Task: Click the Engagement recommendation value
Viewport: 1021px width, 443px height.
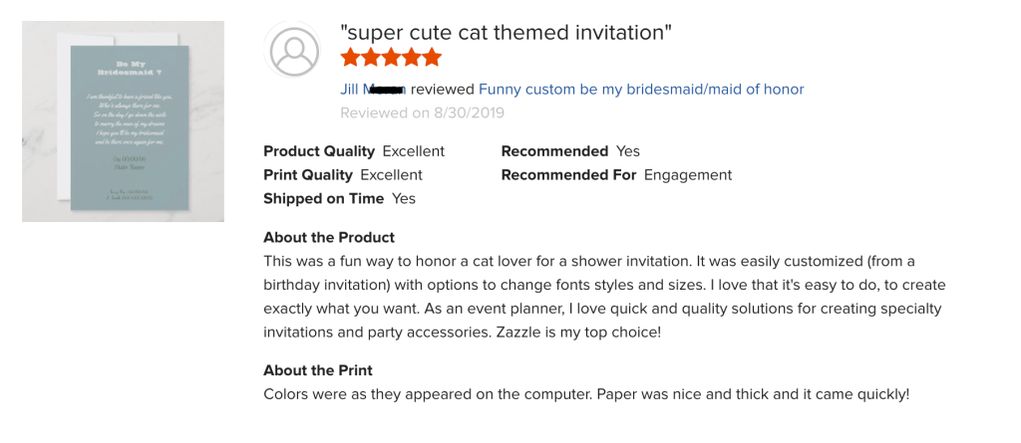Action: click(688, 175)
